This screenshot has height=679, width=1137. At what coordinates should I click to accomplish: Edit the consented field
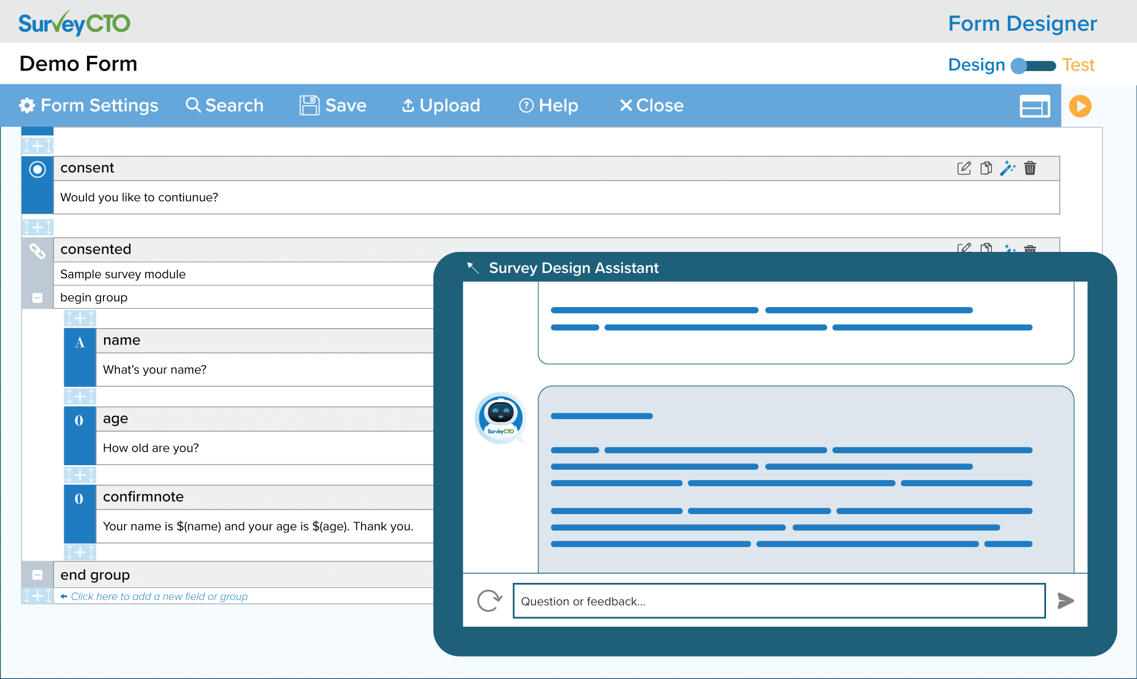(x=964, y=249)
